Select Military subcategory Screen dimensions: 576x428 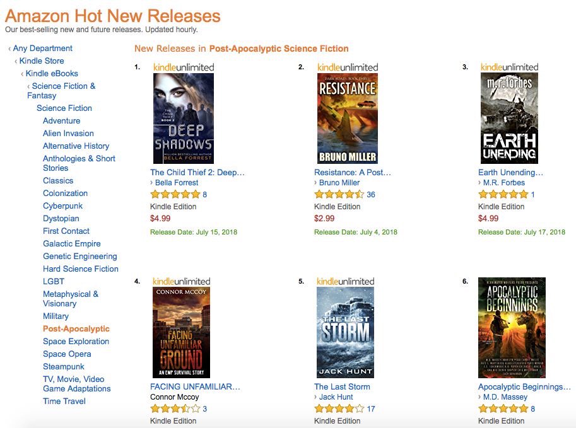[x=56, y=316]
